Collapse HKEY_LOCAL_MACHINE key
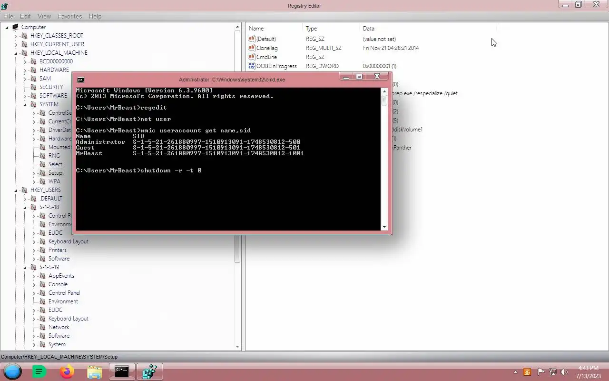The image size is (609, 381). tap(16, 53)
